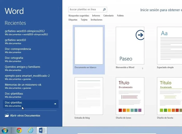This screenshot has height=134, width=182.
Task: Click the Folleto suggested search
Action: pyautogui.click(x=120, y=16)
